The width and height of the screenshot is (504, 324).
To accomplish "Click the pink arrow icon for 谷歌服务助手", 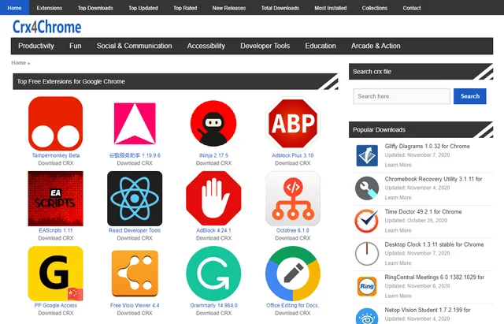I will point(135,124).
